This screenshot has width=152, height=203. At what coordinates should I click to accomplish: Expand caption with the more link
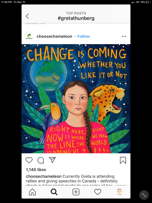[121, 185]
